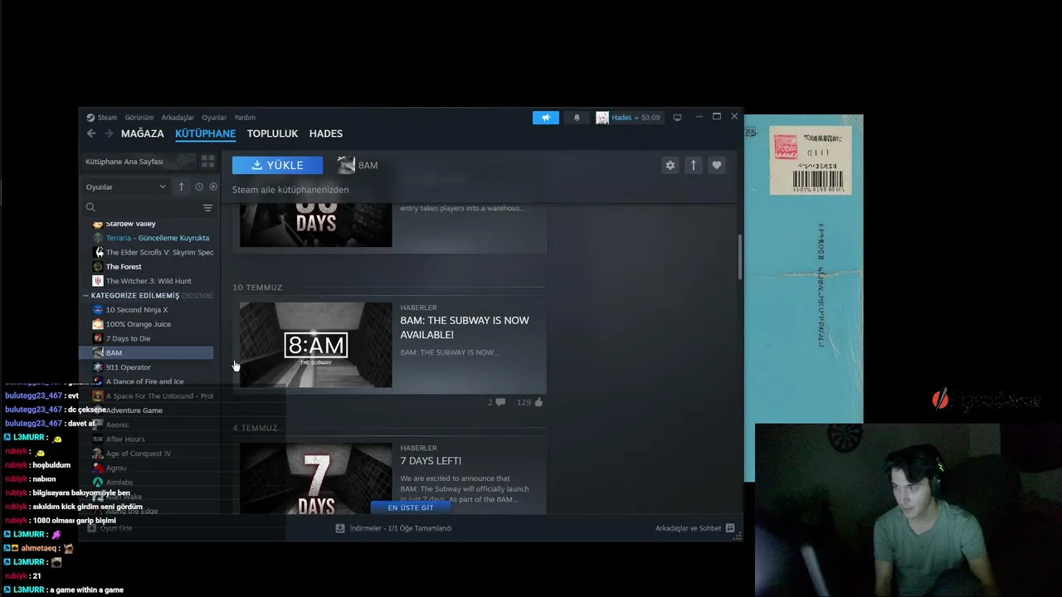Click the 8AM game logo in the header
The width and height of the screenshot is (1062, 597).
click(346, 165)
